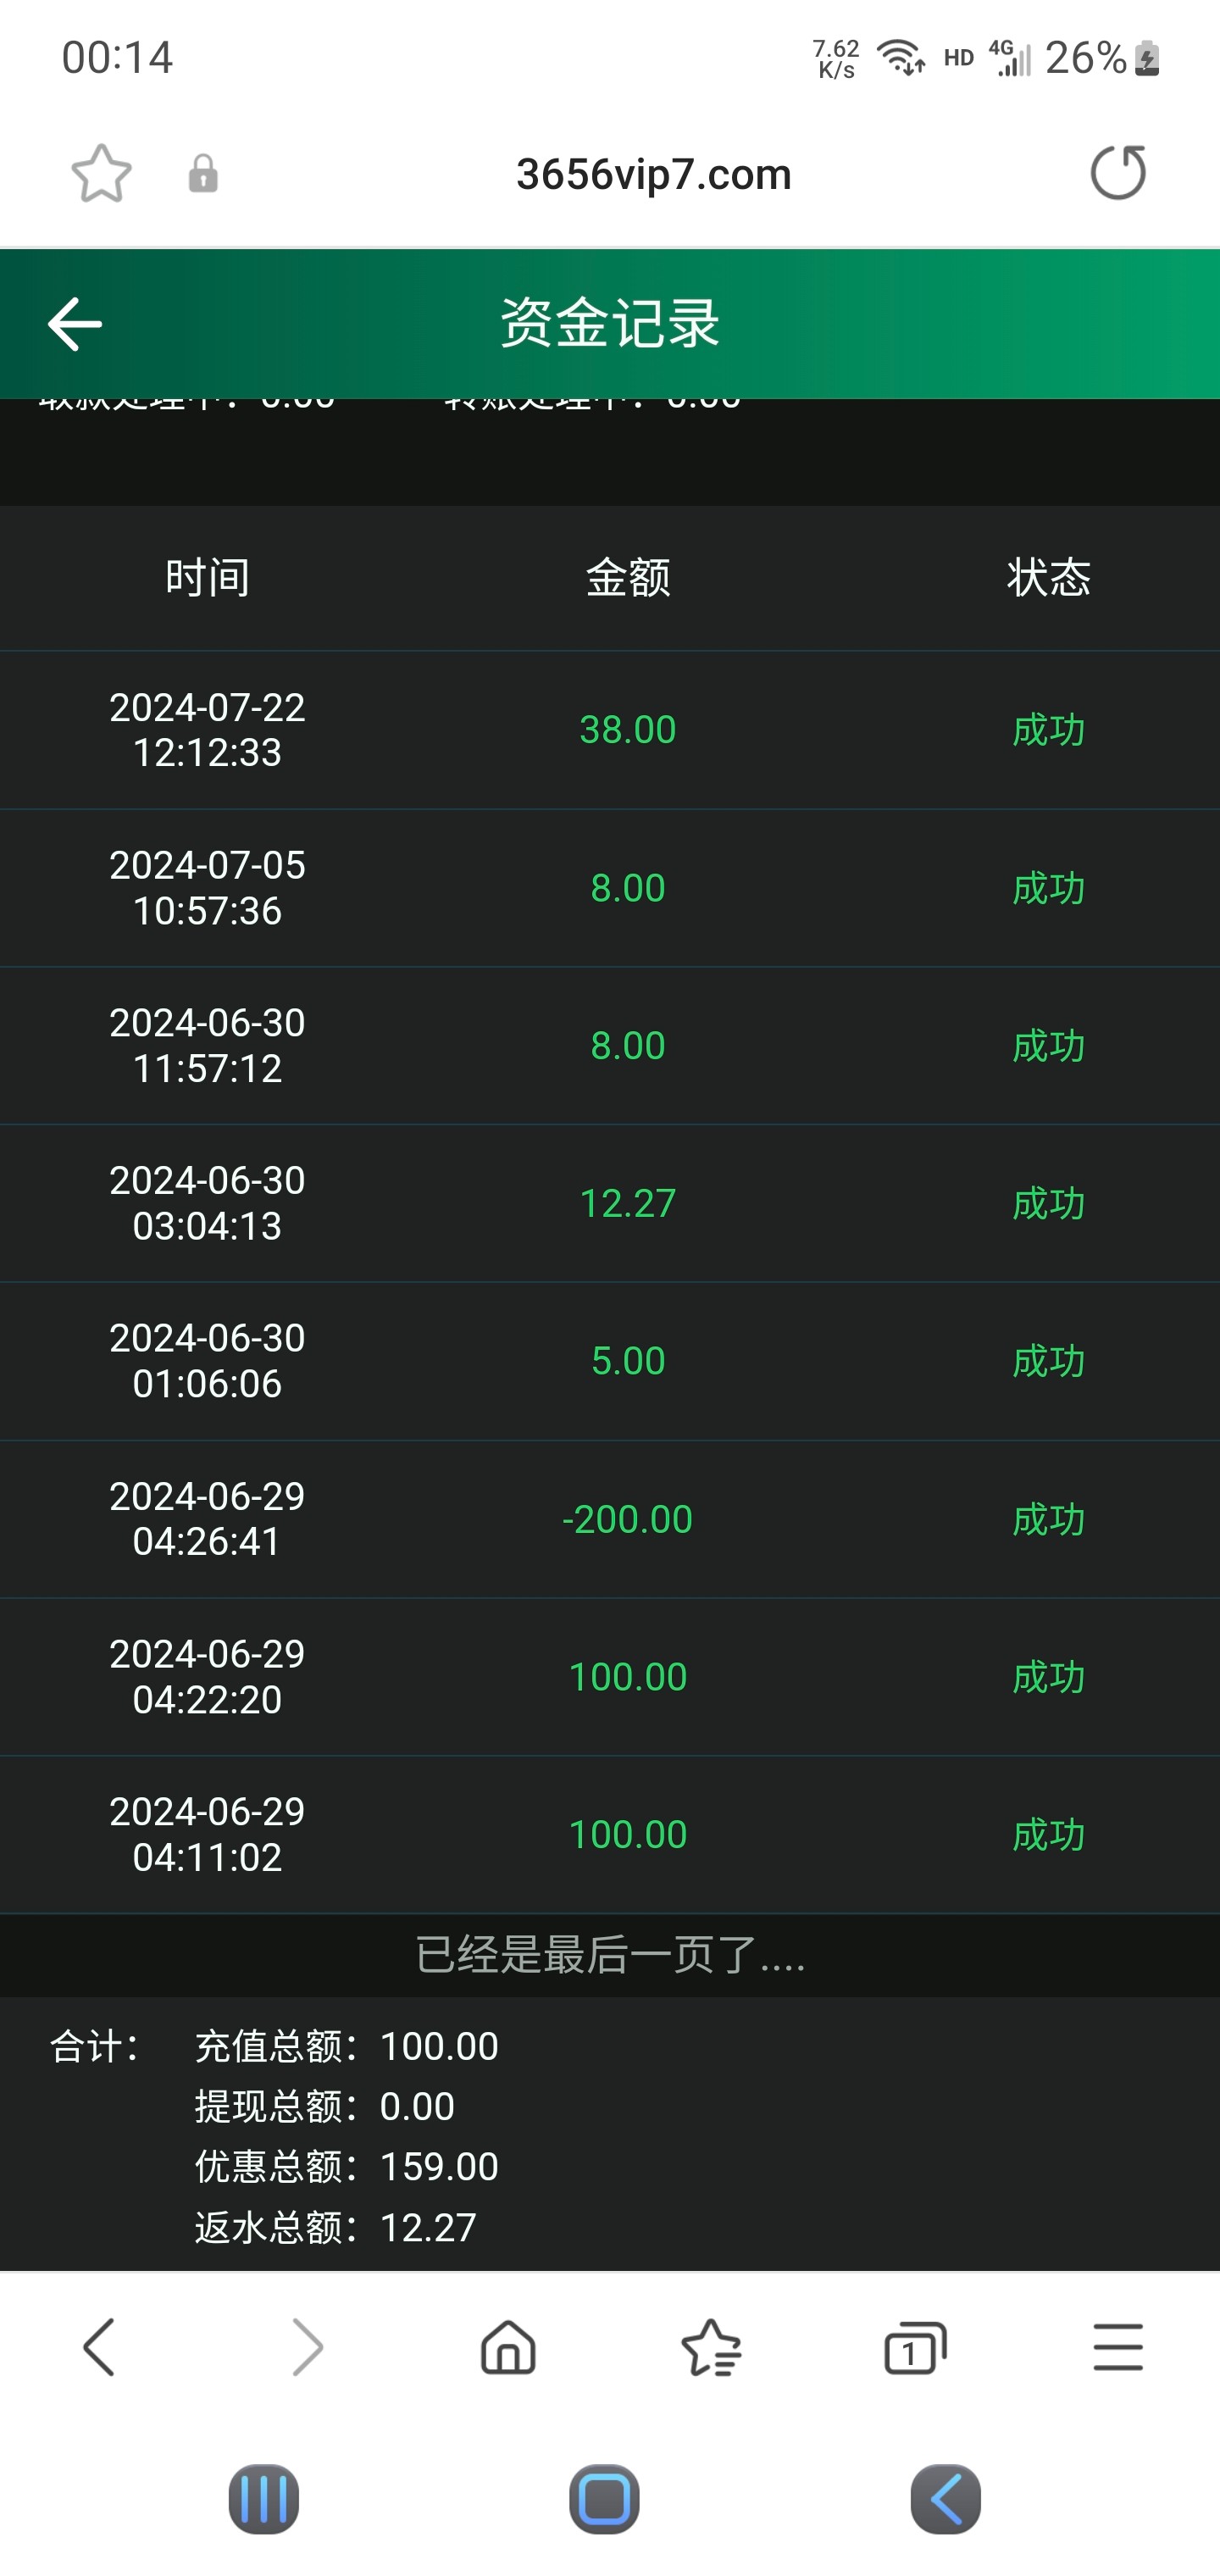Screen dimensions: 1220x2576
Task: Open browser home page
Action: [508, 2347]
